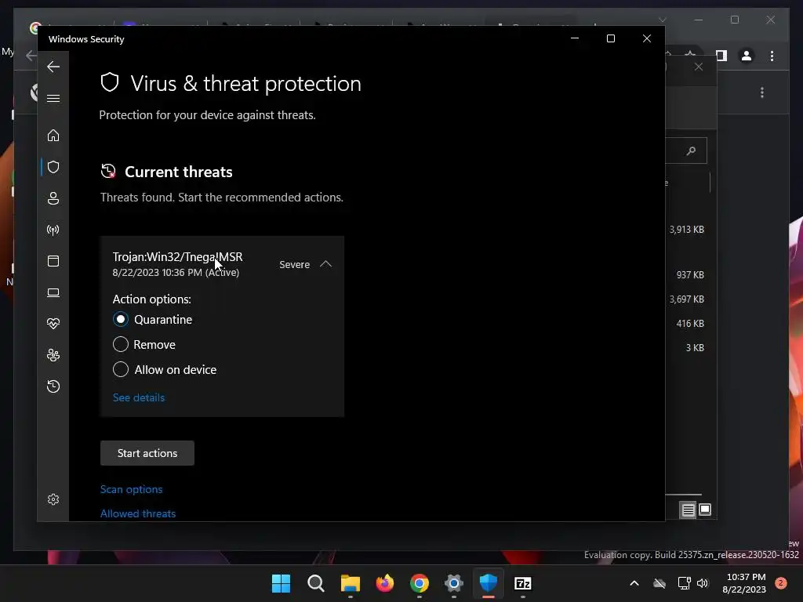Viewport: 803px width, 602px height.
Task: Open the Account protection sidebar icon
Action: click(53, 198)
